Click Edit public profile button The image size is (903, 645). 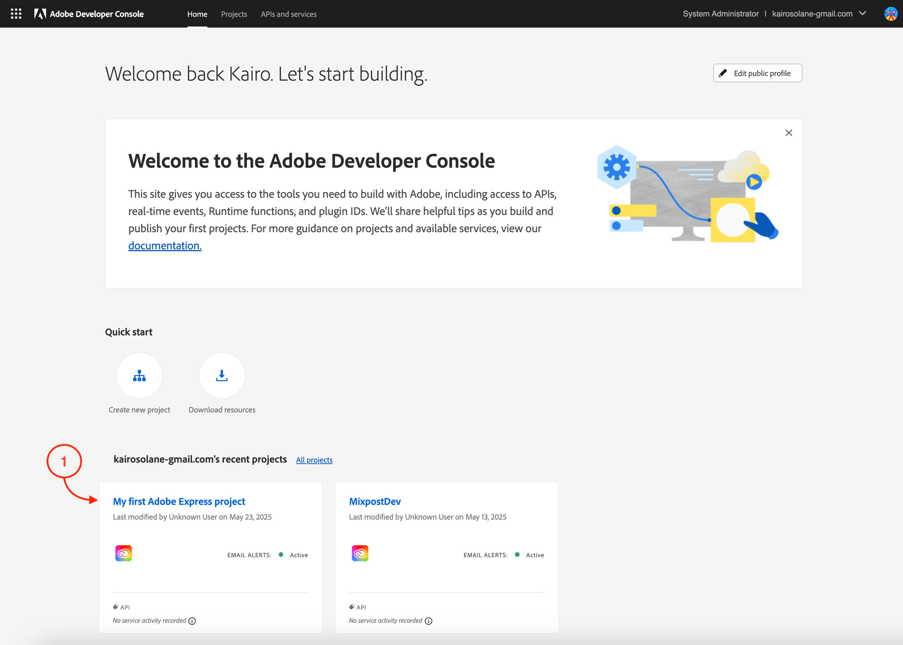[x=757, y=73]
